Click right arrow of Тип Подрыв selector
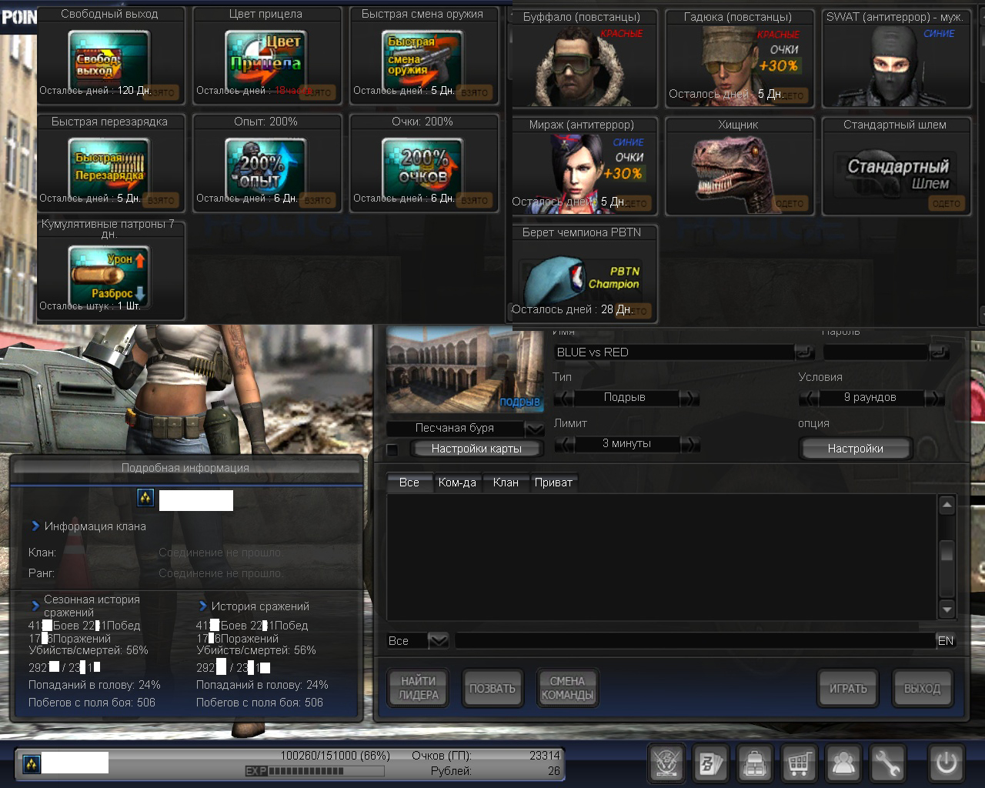 click(689, 398)
